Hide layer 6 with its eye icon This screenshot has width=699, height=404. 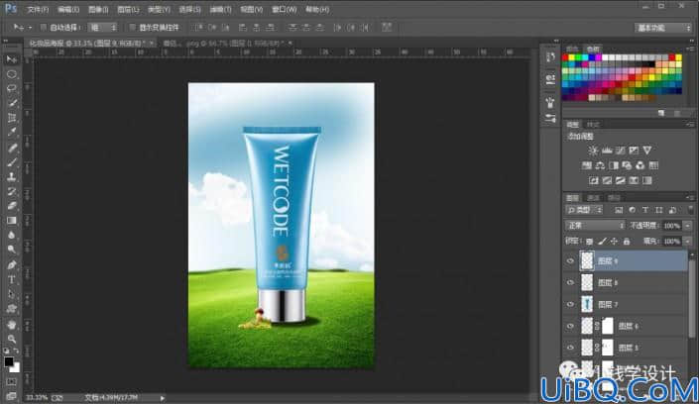tap(571, 326)
